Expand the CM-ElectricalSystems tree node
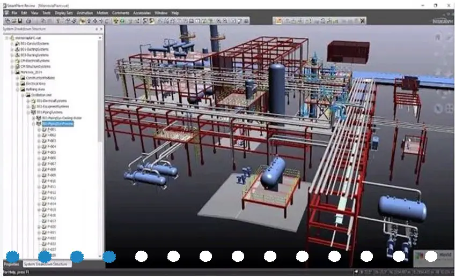Image resolution: width=455 pixels, height=278 pixels. (x=12, y=61)
